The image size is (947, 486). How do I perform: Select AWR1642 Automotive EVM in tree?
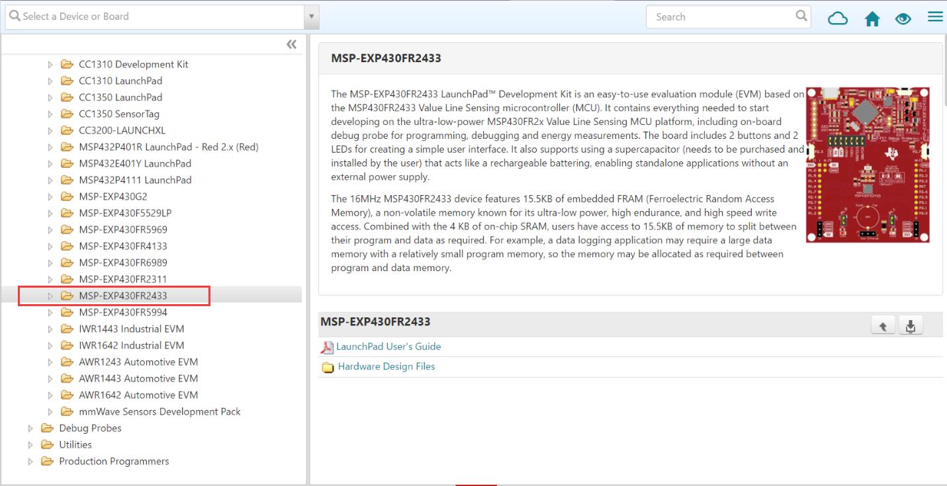click(x=138, y=395)
